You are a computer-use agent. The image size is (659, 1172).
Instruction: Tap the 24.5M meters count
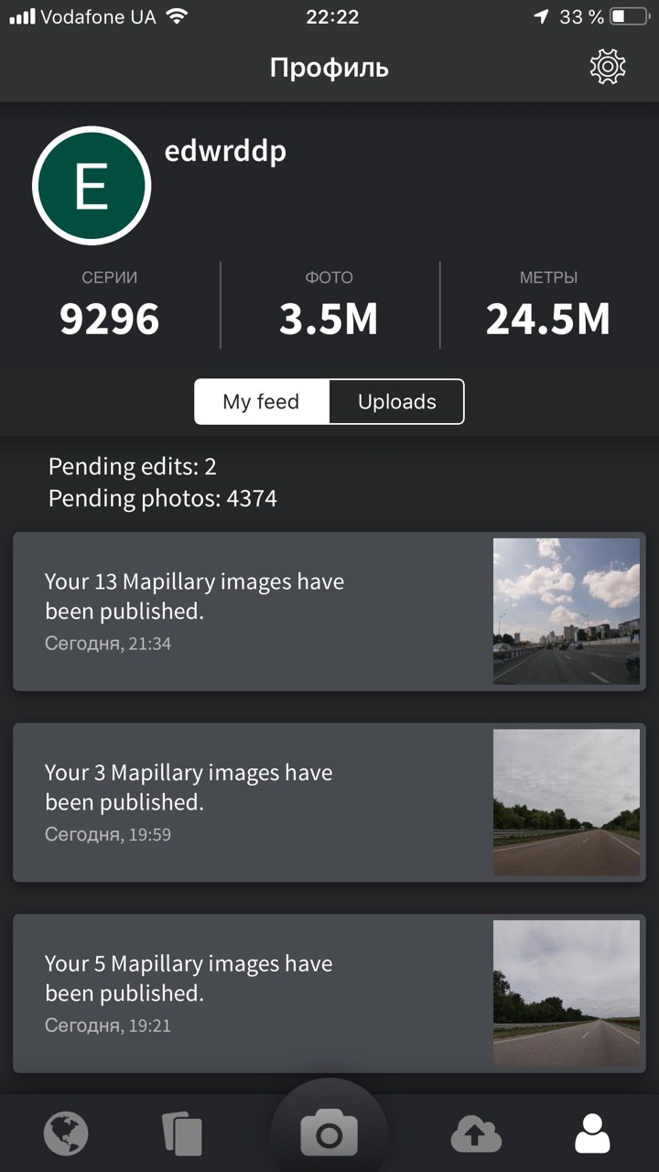click(x=548, y=319)
